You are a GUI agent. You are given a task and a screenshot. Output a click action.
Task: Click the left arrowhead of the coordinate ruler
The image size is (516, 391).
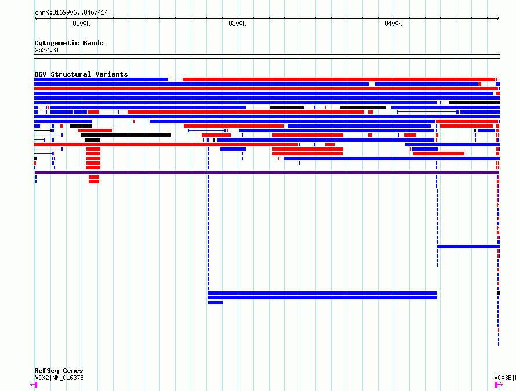point(36,19)
